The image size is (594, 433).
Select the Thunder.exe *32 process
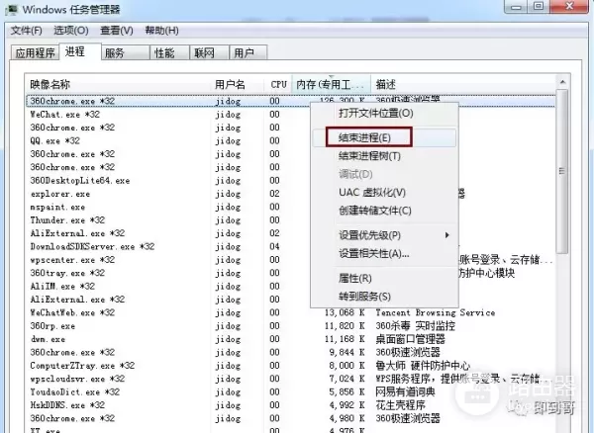pyautogui.click(x=67, y=220)
